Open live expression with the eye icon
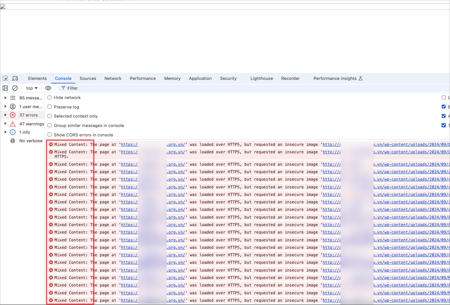Image resolution: width=450 pixels, height=305 pixels. tap(48, 88)
